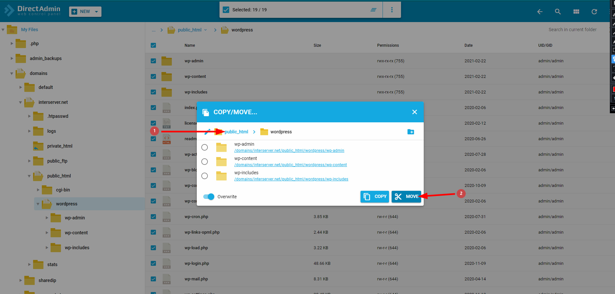The image size is (615, 294).
Task: Create new folder icon in Copy/Move dialog
Action: point(411,132)
